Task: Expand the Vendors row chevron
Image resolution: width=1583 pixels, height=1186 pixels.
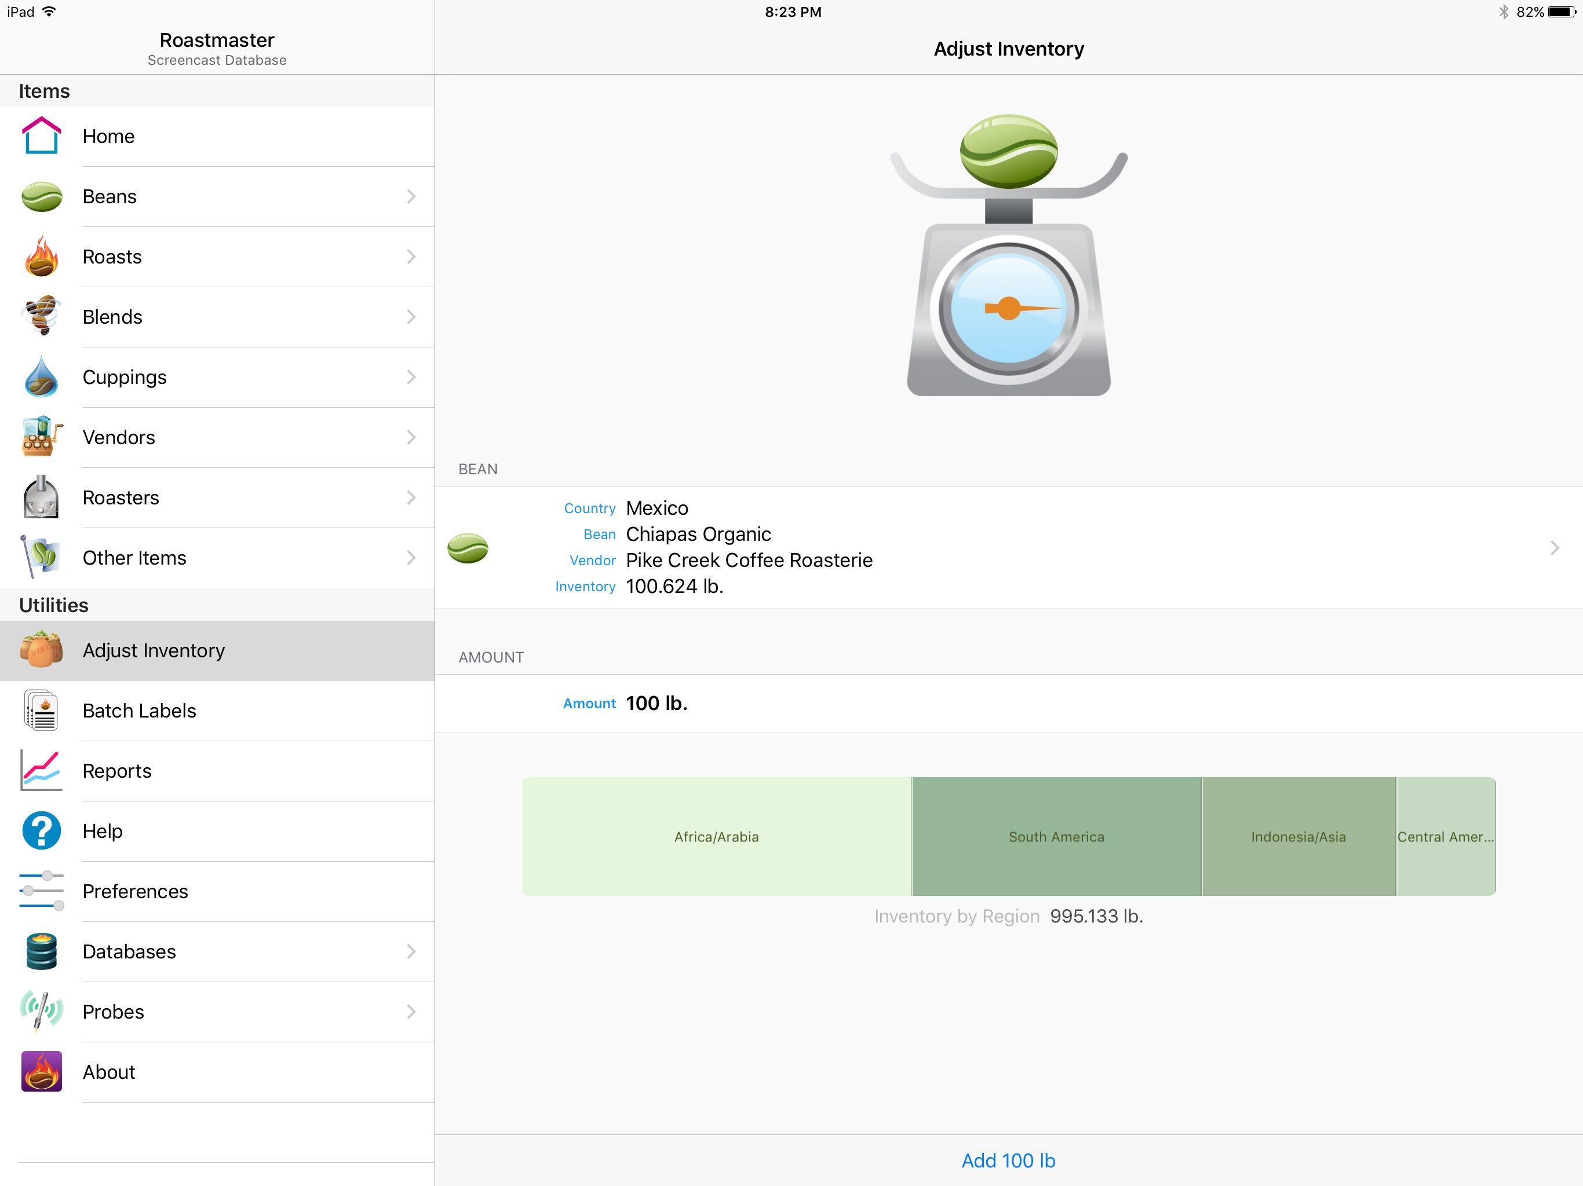Action: [x=411, y=437]
